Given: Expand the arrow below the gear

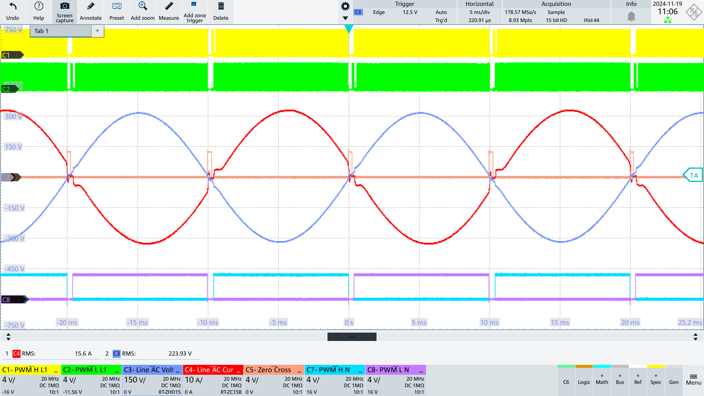Looking at the screenshot, I should tap(345, 18).
